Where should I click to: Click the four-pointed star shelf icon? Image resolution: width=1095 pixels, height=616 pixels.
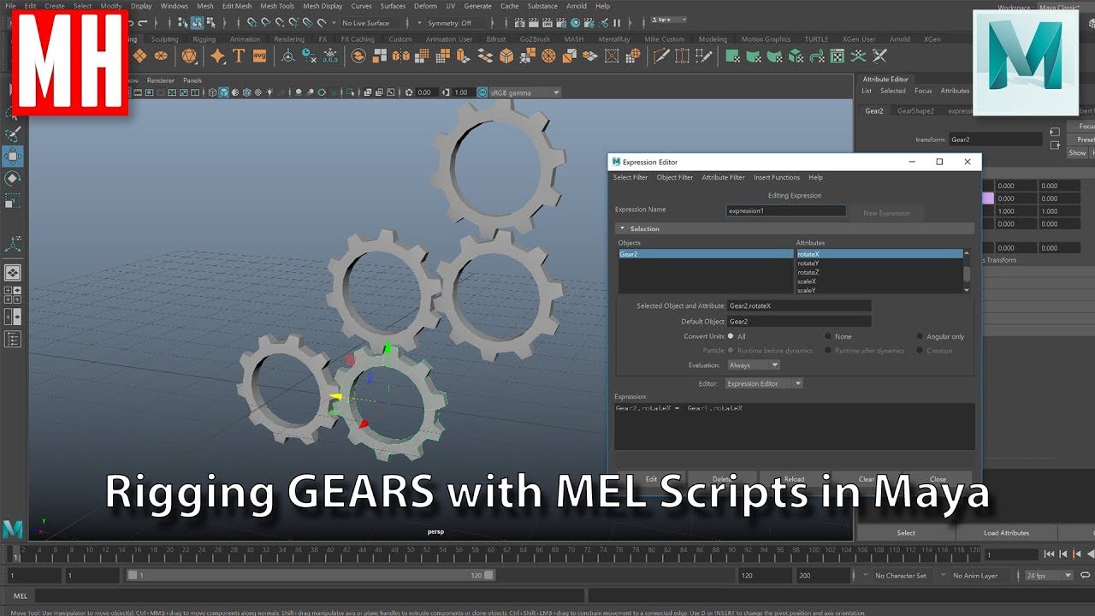point(218,56)
